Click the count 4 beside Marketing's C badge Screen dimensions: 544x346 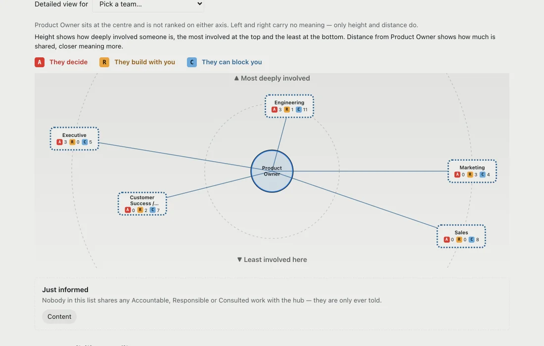[x=489, y=175]
